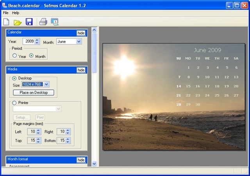Select the Year period radio button
This screenshot has width=250, height=176.
pyautogui.click(x=14, y=56)
